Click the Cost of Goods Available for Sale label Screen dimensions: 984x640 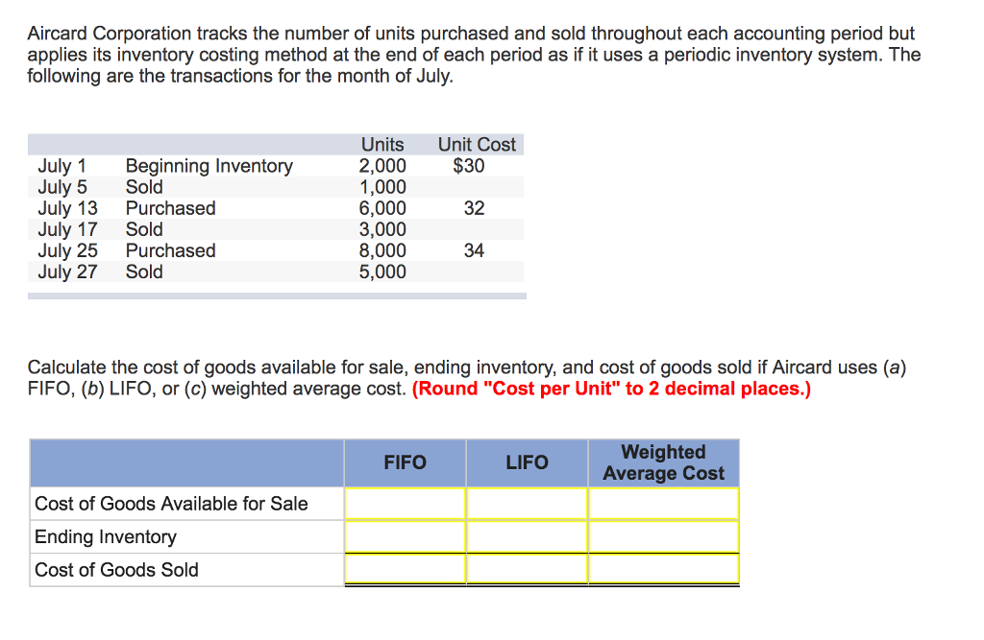click(x=171, y=504)
